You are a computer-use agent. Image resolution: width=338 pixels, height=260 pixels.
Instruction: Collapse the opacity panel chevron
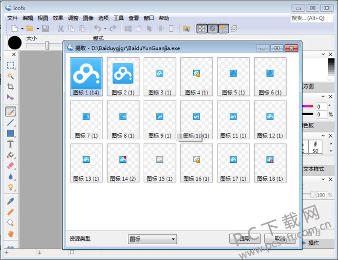[323, 179]
